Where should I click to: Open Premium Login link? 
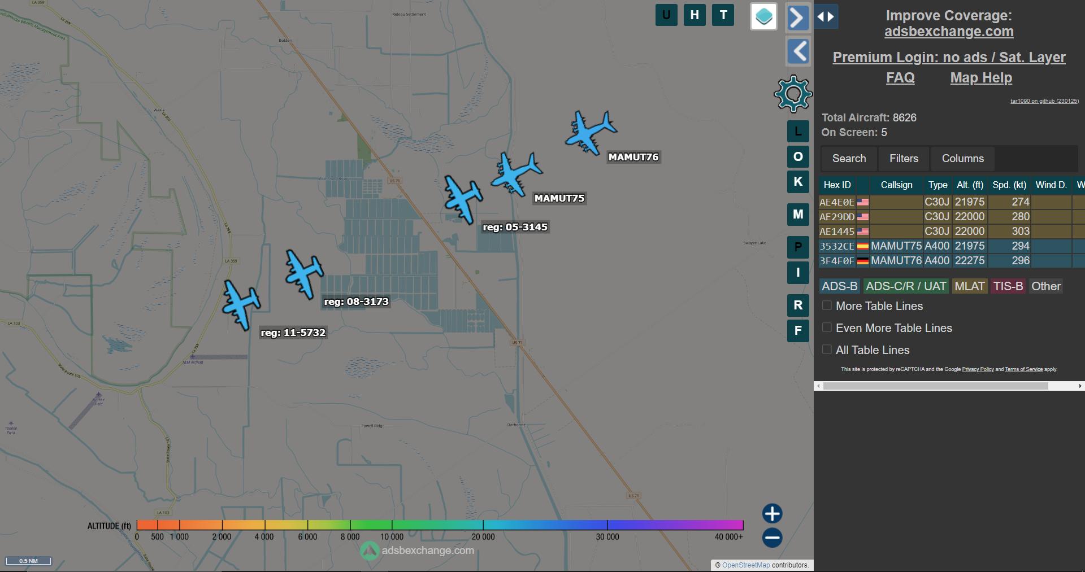click(x=949, y=57)
